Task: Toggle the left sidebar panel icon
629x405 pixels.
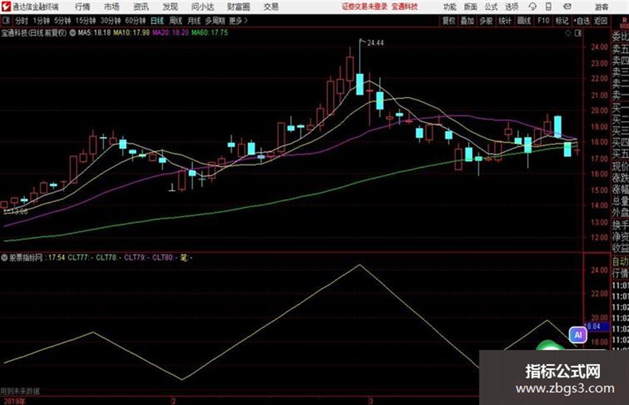Action: tap(5, 21)
